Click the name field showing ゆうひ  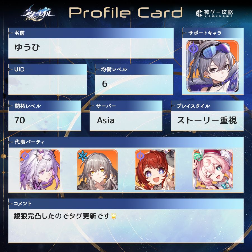(91, 48)
